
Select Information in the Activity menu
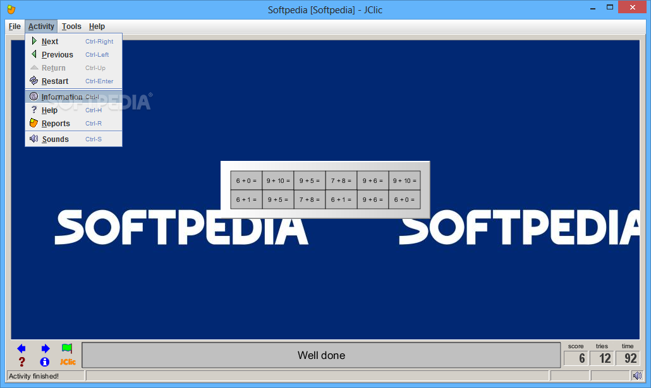coord(73,97)
